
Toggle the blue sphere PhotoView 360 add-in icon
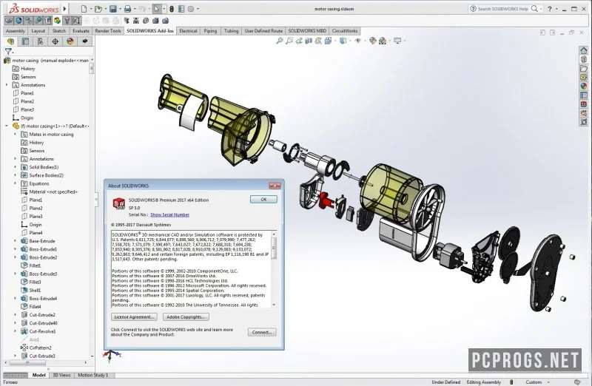18,21
